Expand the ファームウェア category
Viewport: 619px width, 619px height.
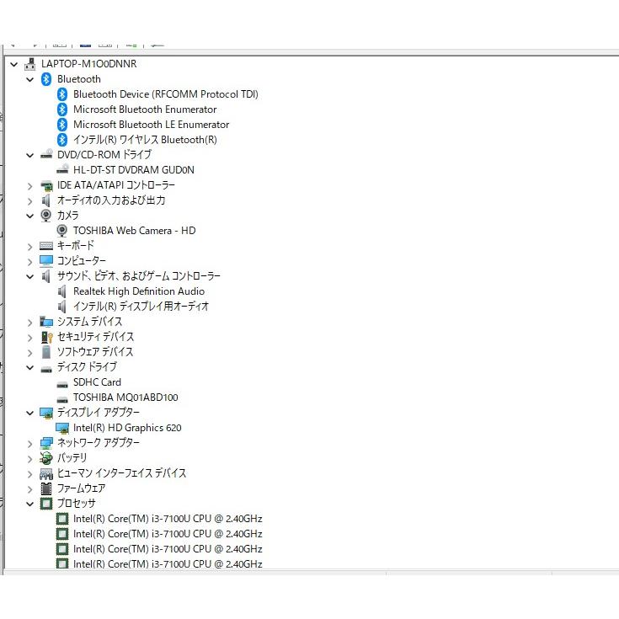click(x=30, y=489)
